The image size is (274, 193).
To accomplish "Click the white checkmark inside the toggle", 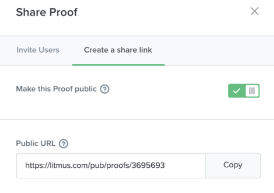I will point(236,91).
